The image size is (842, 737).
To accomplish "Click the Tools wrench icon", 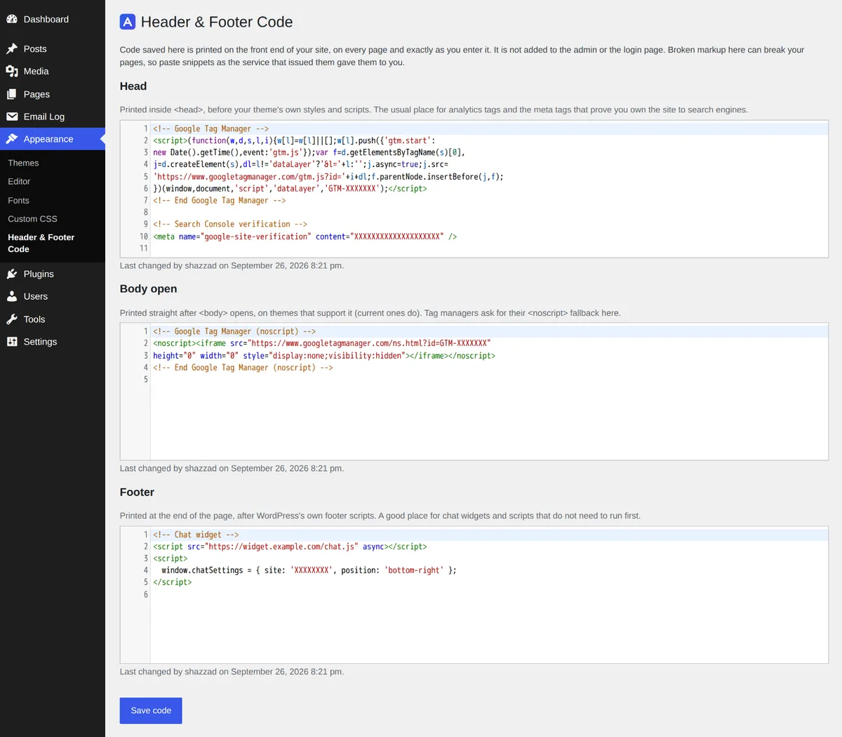I will (x=12, y=319).
